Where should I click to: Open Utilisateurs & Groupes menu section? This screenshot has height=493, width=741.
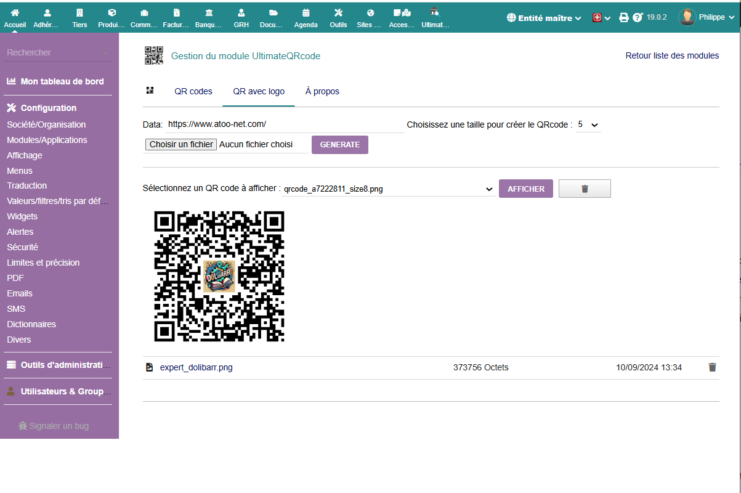pos(59,391)
